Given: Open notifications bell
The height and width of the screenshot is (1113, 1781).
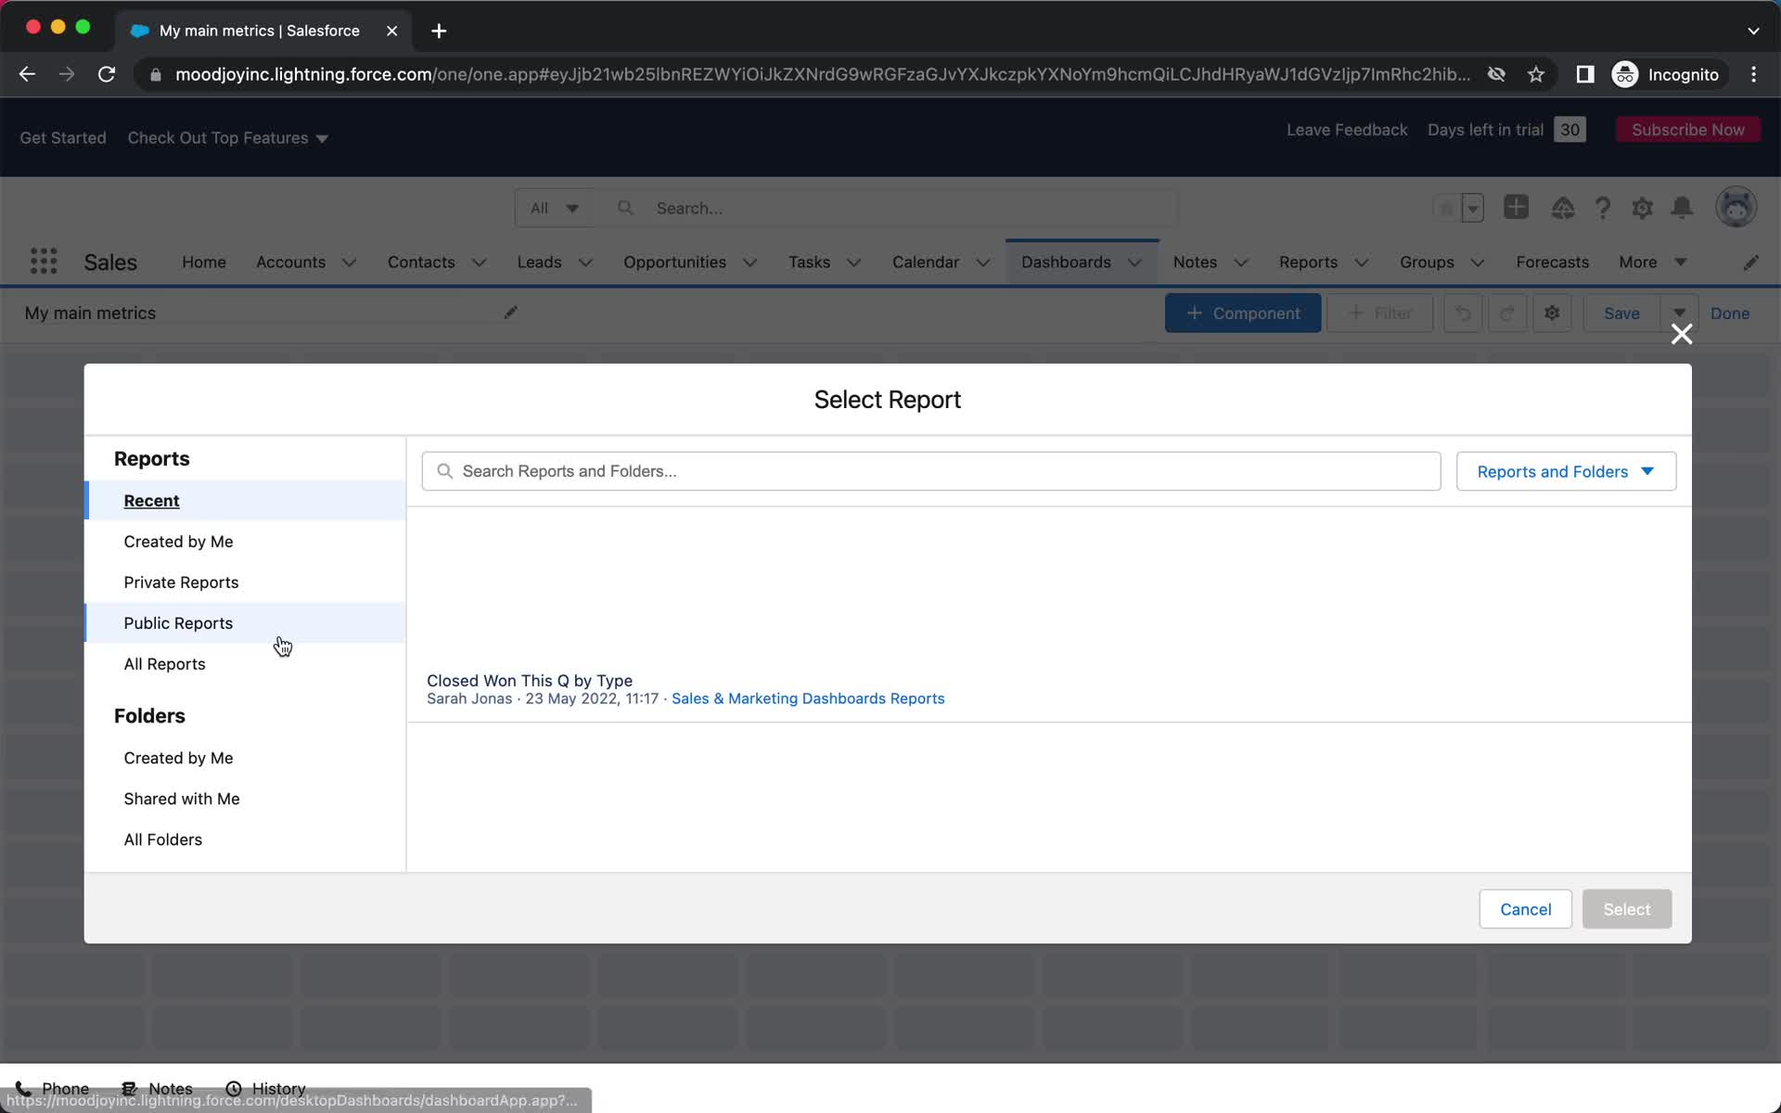Looking at the screenshot, I should (1682, 208).
